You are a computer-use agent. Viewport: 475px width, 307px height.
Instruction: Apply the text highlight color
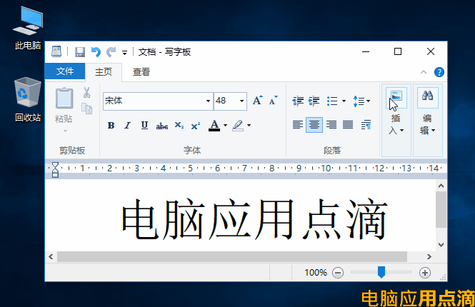tap(238, 126)
